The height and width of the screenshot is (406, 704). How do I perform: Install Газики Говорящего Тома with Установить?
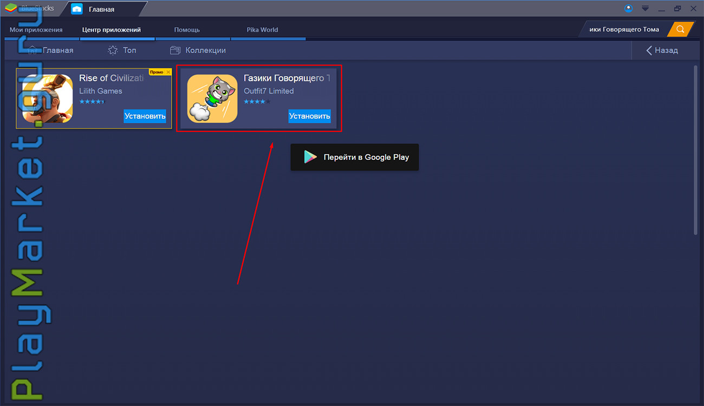(x=310, y=116)
